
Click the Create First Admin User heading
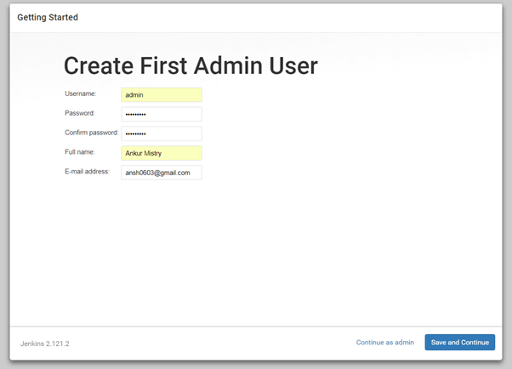191,65
